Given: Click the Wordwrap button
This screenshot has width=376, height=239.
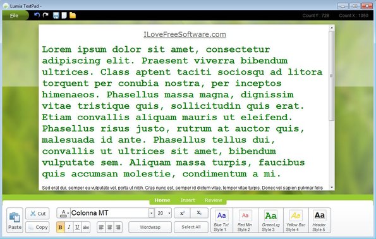Looking at the screenshot, I should click(x=150, y=227).
